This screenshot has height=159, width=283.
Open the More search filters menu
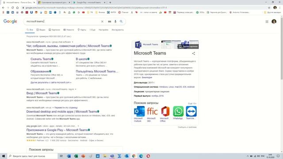click(92, 30)
